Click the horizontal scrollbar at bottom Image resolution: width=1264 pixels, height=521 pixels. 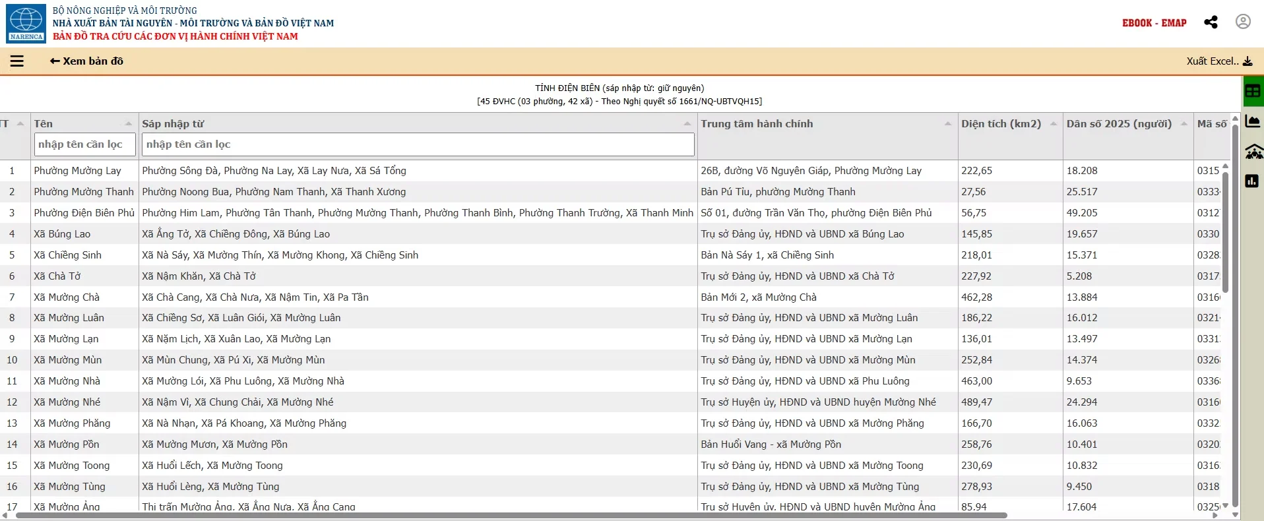click(511, 516)
